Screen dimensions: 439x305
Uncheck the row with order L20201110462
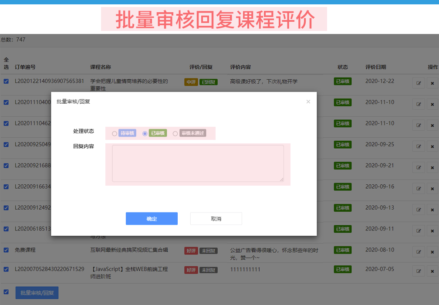pos(6,123)
